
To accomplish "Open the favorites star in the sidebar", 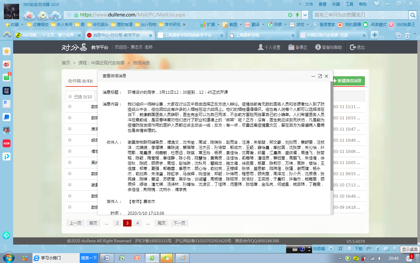I will click(7, 51).
